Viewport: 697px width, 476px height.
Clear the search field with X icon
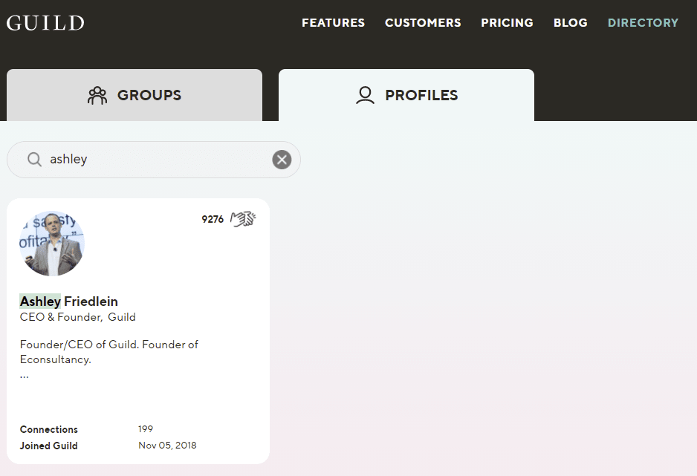pos(282,160)
